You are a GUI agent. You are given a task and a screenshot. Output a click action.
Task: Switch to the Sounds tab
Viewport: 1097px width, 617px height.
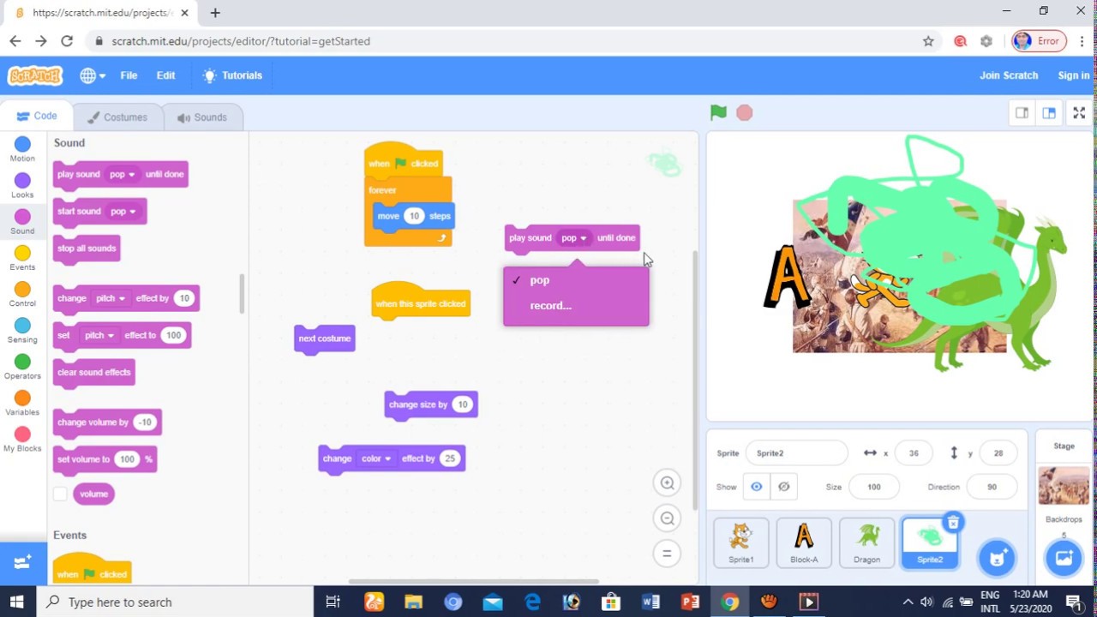click(x=201, y=117)
